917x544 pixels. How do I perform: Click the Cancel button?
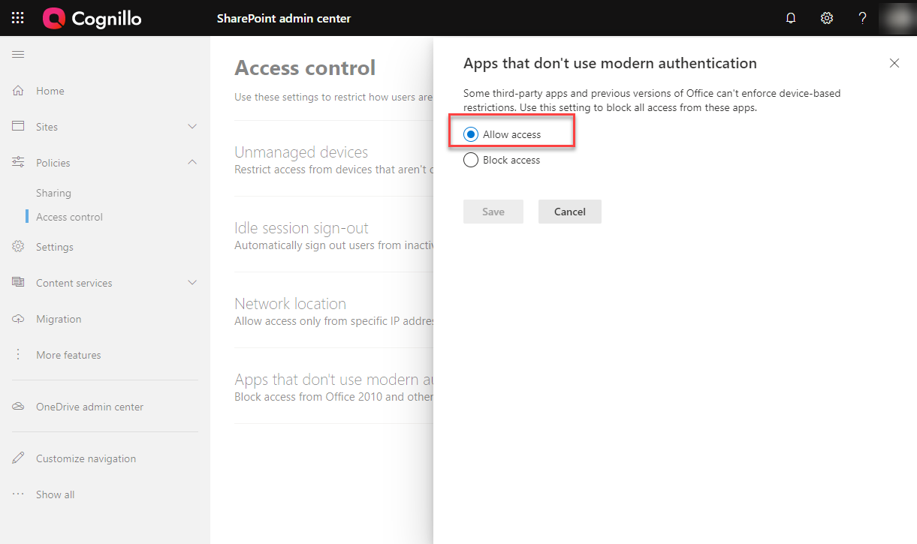(570, 212)
